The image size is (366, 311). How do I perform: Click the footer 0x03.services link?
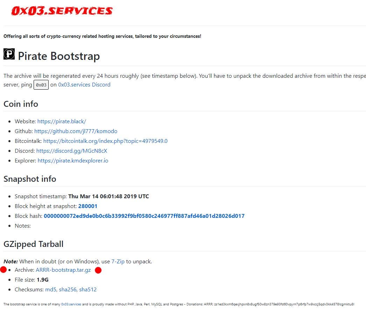point(71,304)
